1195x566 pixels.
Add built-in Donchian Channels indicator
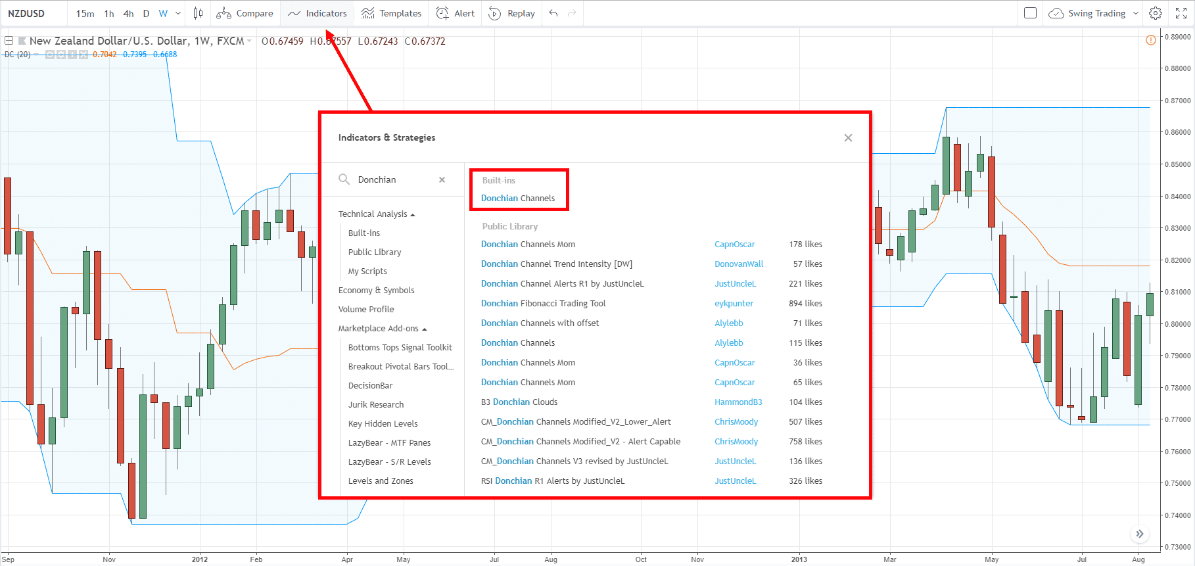coord(518,198)
